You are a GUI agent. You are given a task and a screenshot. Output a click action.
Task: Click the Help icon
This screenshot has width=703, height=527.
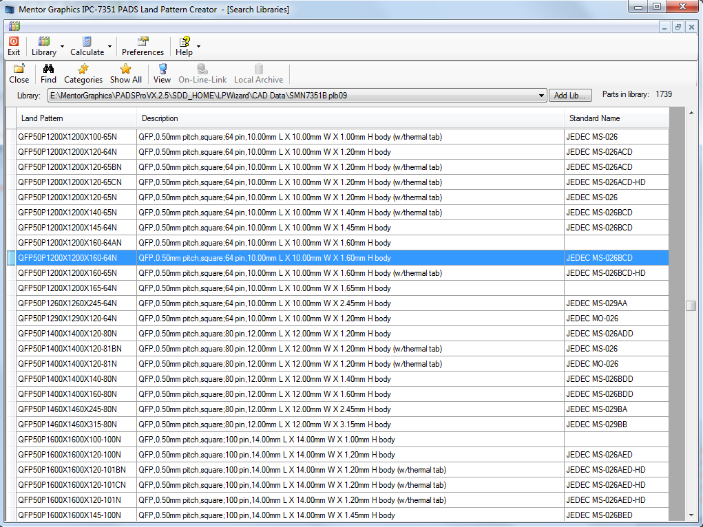click(x=185, y=42)
